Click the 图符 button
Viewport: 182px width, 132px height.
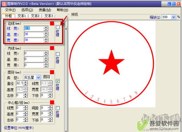click(x=47, y=77)
